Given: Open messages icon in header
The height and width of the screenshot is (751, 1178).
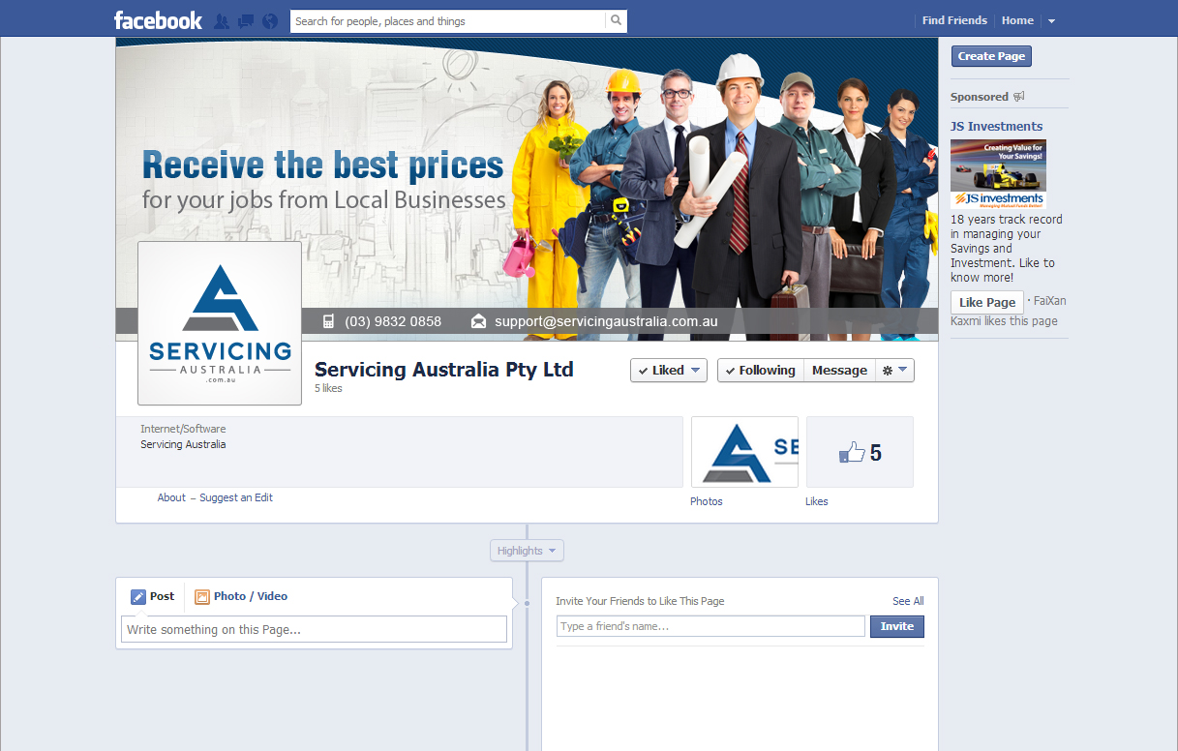Looking at the screenshot, I should pos(246,21).
